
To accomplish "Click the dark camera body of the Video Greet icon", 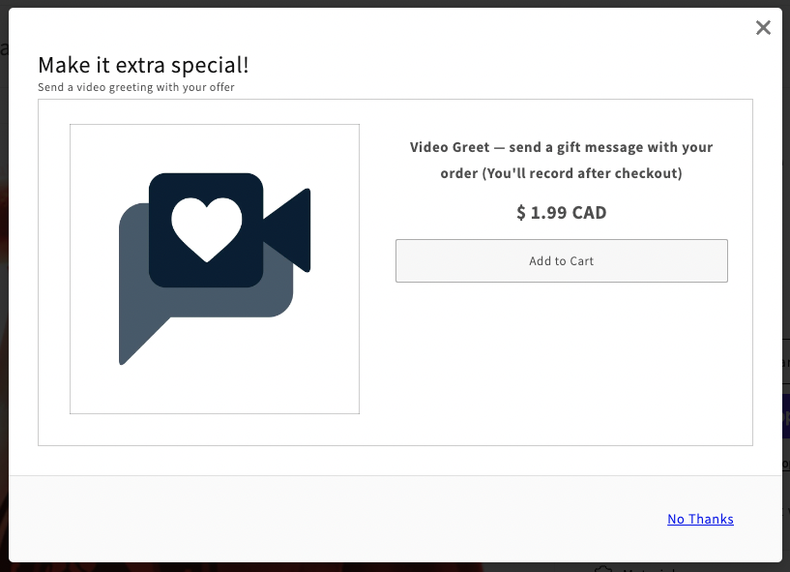I will coord(206,230).
